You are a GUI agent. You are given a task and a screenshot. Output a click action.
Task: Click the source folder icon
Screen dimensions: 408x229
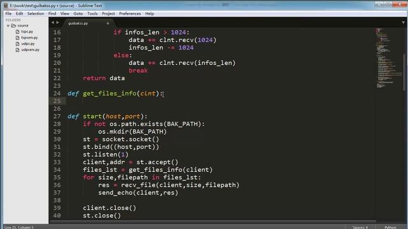click(13, 25)
